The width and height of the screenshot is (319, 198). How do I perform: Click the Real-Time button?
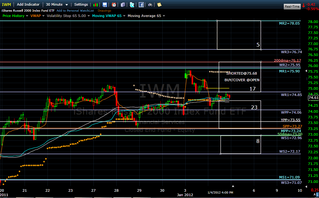point(292,7)
